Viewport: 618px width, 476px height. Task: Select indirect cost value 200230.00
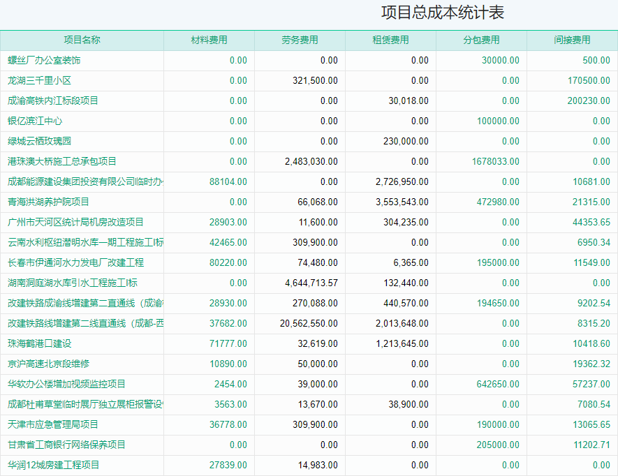[x=589, y=101]
